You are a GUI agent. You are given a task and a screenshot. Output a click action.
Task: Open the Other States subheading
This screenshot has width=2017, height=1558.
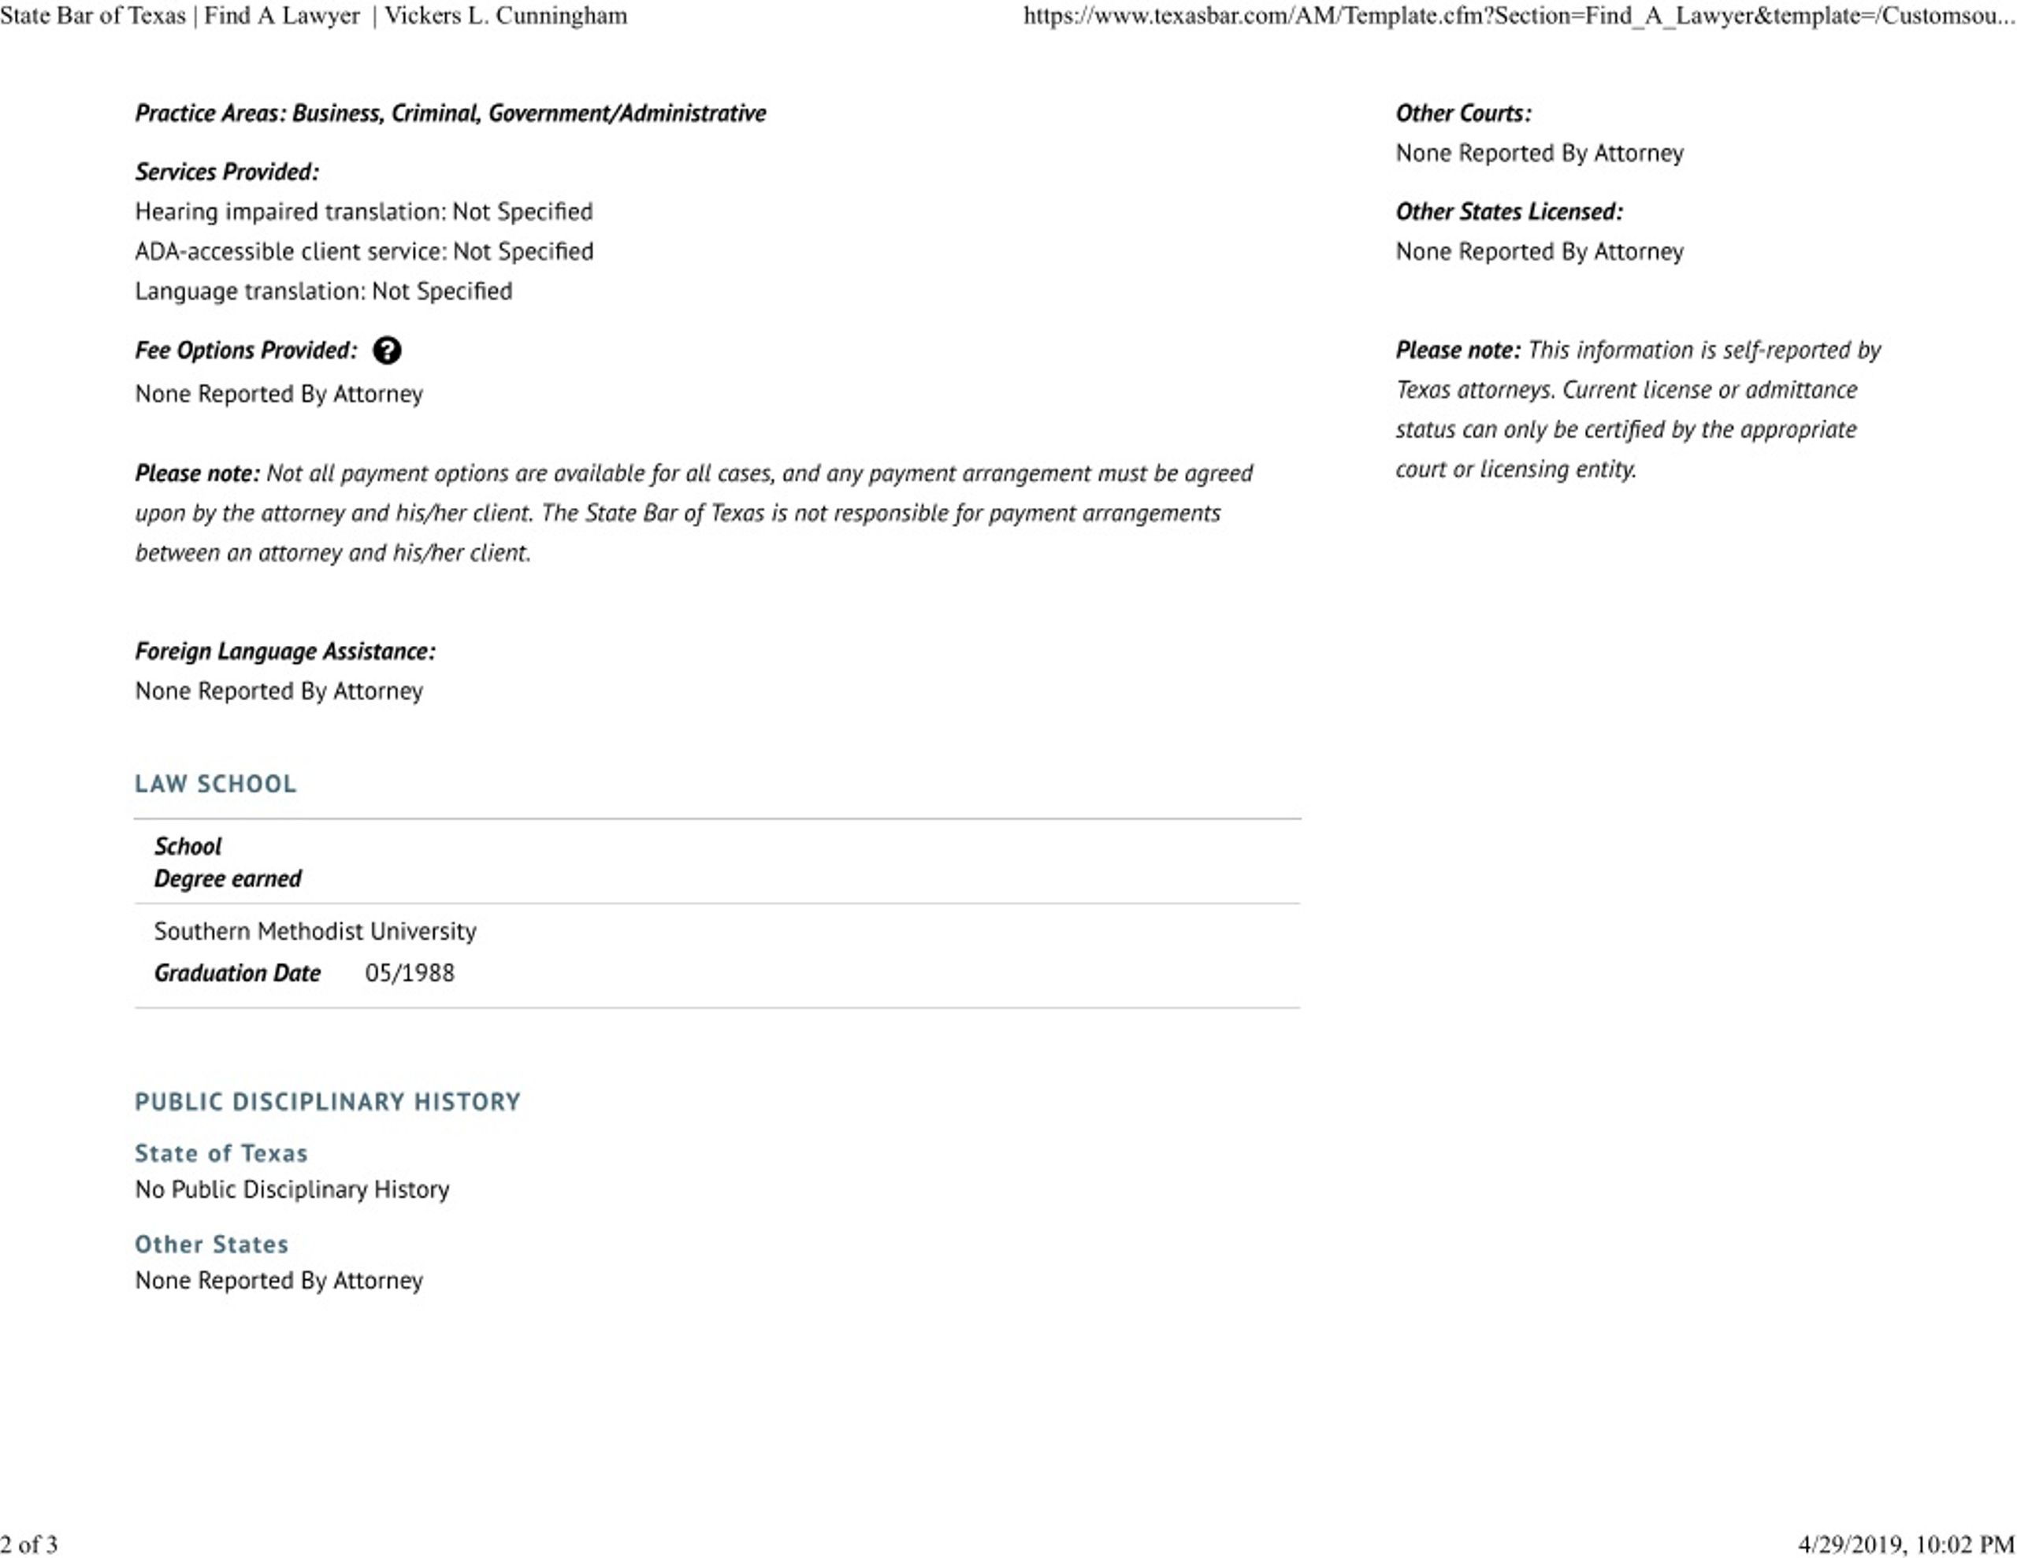(x=211, y=1244)
